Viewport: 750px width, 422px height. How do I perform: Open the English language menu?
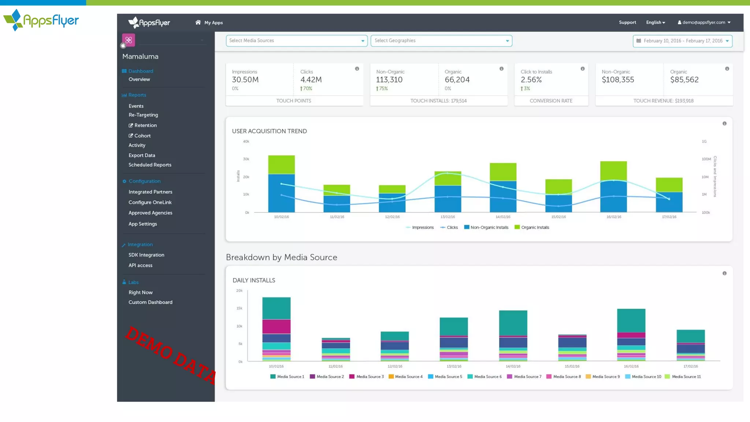[x=655, y=22]
